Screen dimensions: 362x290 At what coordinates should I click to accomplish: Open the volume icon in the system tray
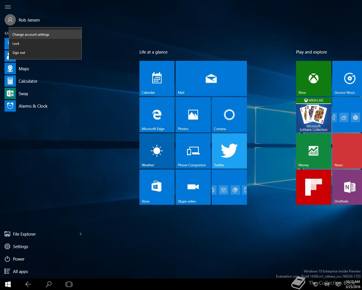[327, 284]
